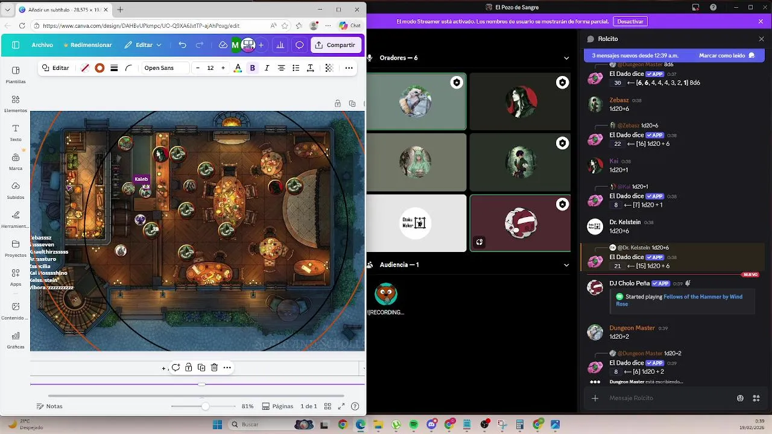Open the 81% zoom level menu
772x434 pixels.
tap(247, 406)
